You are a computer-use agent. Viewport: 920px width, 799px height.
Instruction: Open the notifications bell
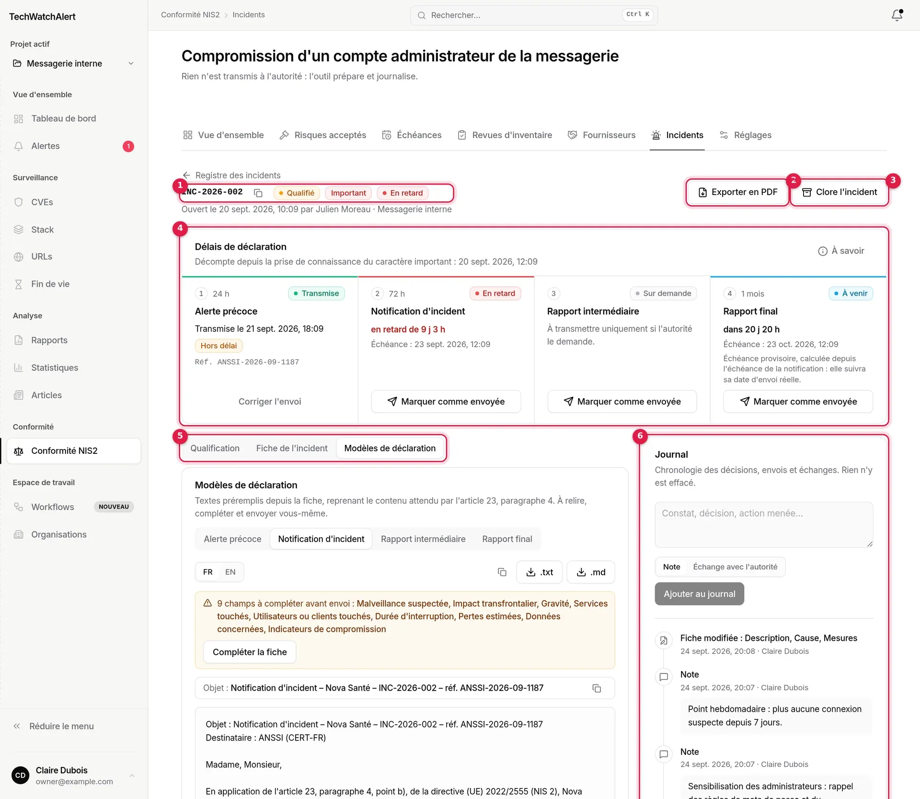(897, 15)
